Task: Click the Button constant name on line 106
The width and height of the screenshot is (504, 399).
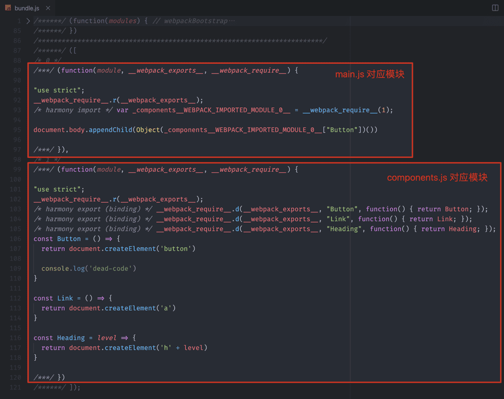Action: pyautogui.click(x=69, y=239)
